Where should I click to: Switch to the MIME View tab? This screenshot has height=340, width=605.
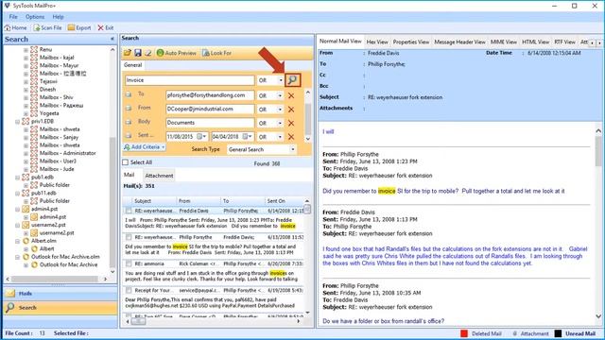pos(504,42)
